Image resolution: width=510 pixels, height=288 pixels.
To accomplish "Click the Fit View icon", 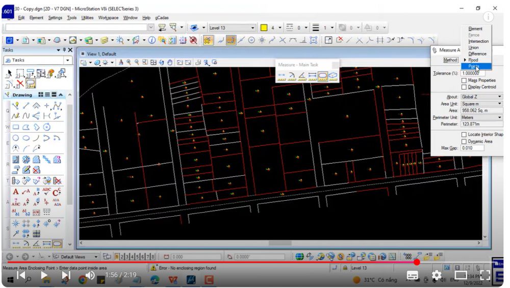I will [154, 62].
